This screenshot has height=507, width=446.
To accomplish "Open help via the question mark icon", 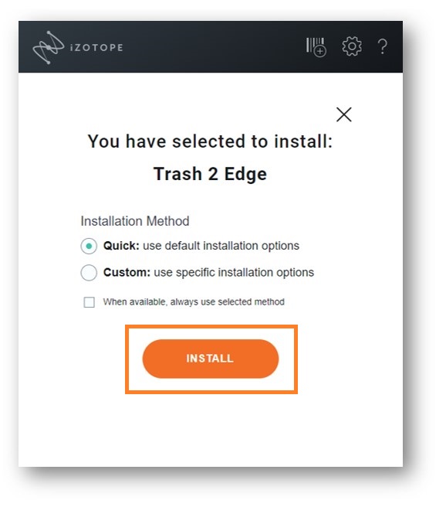I will pos(383,46).
